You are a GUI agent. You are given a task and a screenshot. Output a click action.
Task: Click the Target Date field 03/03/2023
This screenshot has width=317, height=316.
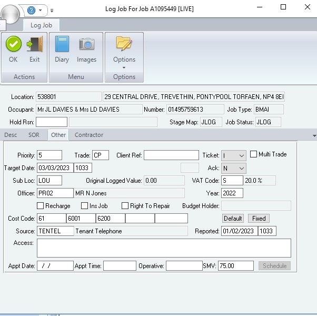click(55, 168)
